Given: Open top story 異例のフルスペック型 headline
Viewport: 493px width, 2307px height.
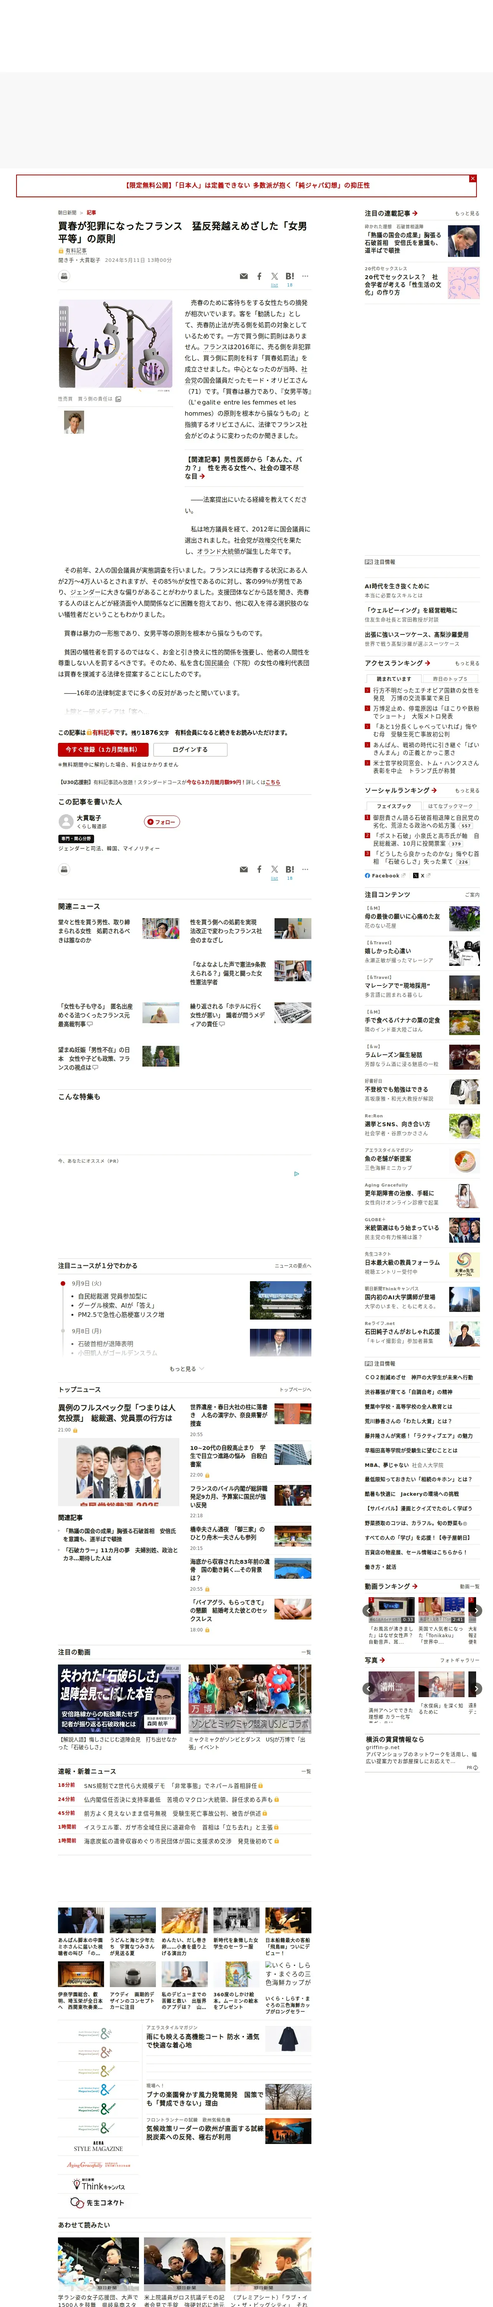Looking at the screenshot, I should [x=117, y=1413].
